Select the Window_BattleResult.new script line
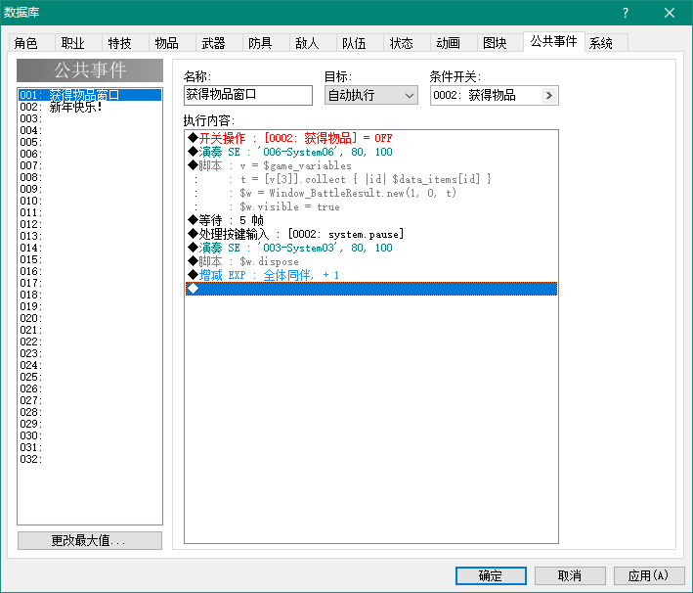The height and width of the screenshot is (593, 693). (x=371, y=193)
